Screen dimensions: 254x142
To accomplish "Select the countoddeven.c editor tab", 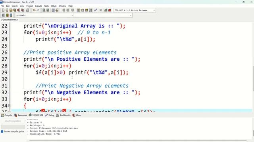I will coord(10,20).
